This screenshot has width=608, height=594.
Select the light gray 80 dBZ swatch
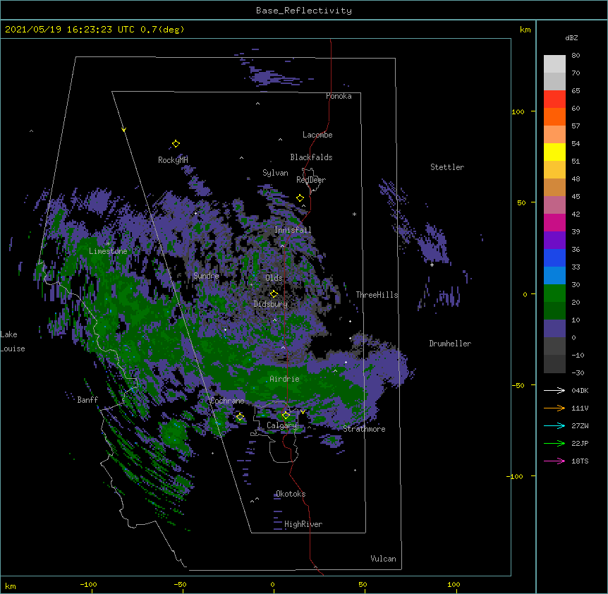(x=554, y=64)
